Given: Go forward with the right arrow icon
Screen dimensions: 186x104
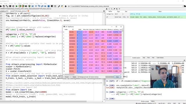Looking at the screenshot, I should [x=69, y=6].
